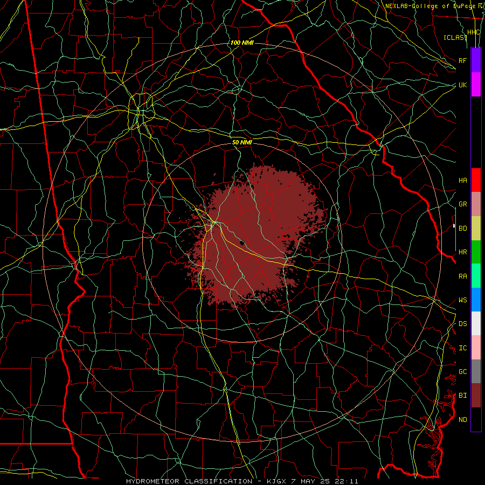
Task: Click the [CLAS] units label
Action: click(x=455, y=37)
